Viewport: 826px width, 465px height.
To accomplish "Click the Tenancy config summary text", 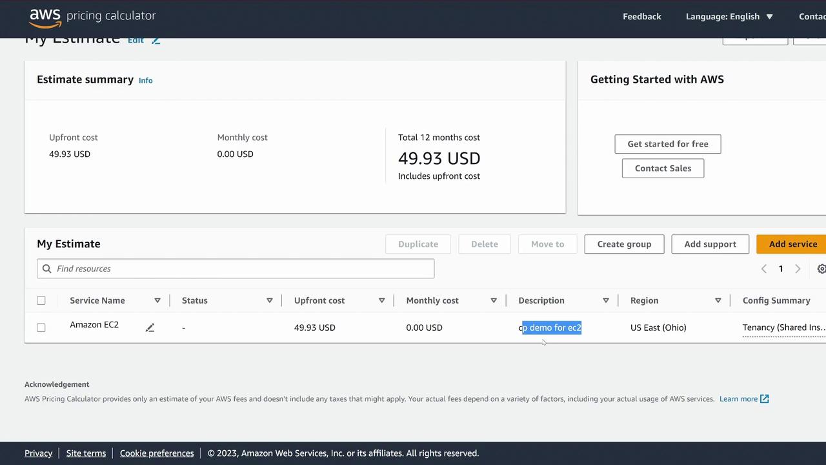I will pos(784,327).
